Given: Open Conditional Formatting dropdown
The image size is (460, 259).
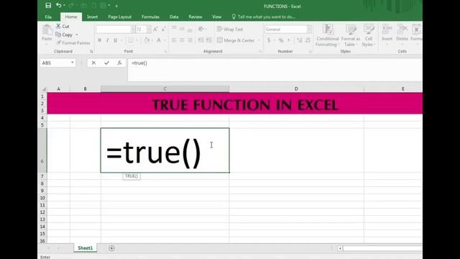Looking at the screenshot, I should click(x=328, y=35).
